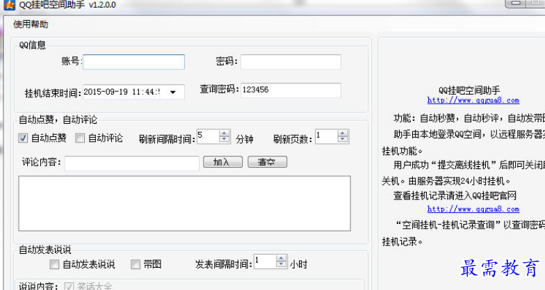Click the QQ挂吧空间助手 heading in info panel
The image size is (545, 290).
[x=469, y=90]
